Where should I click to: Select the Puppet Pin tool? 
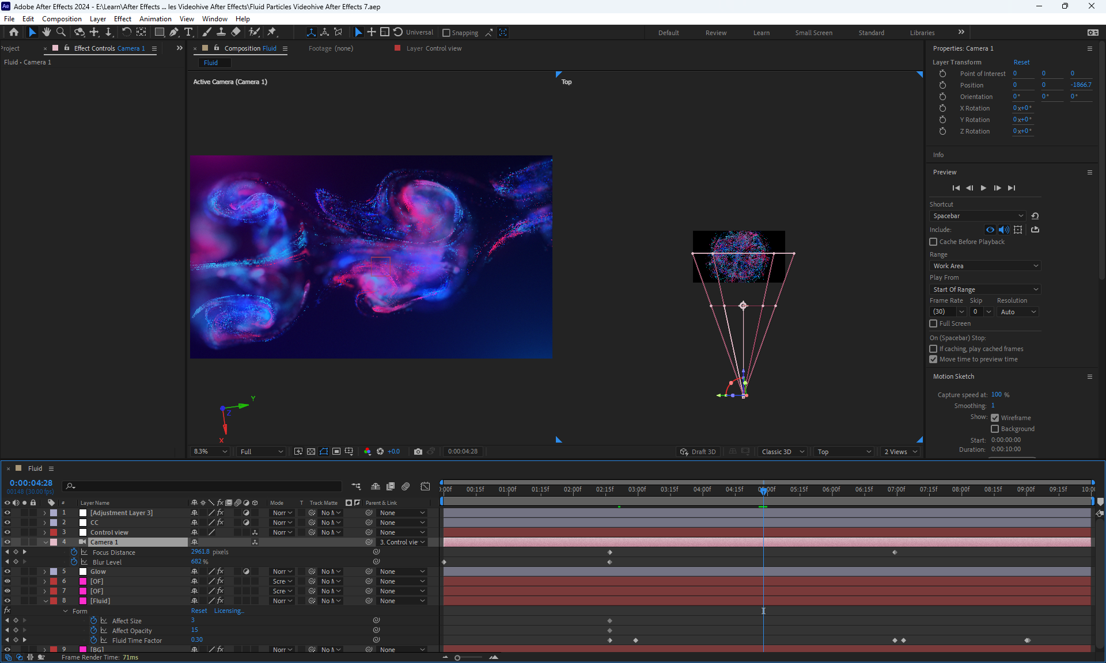click(272, 32)
